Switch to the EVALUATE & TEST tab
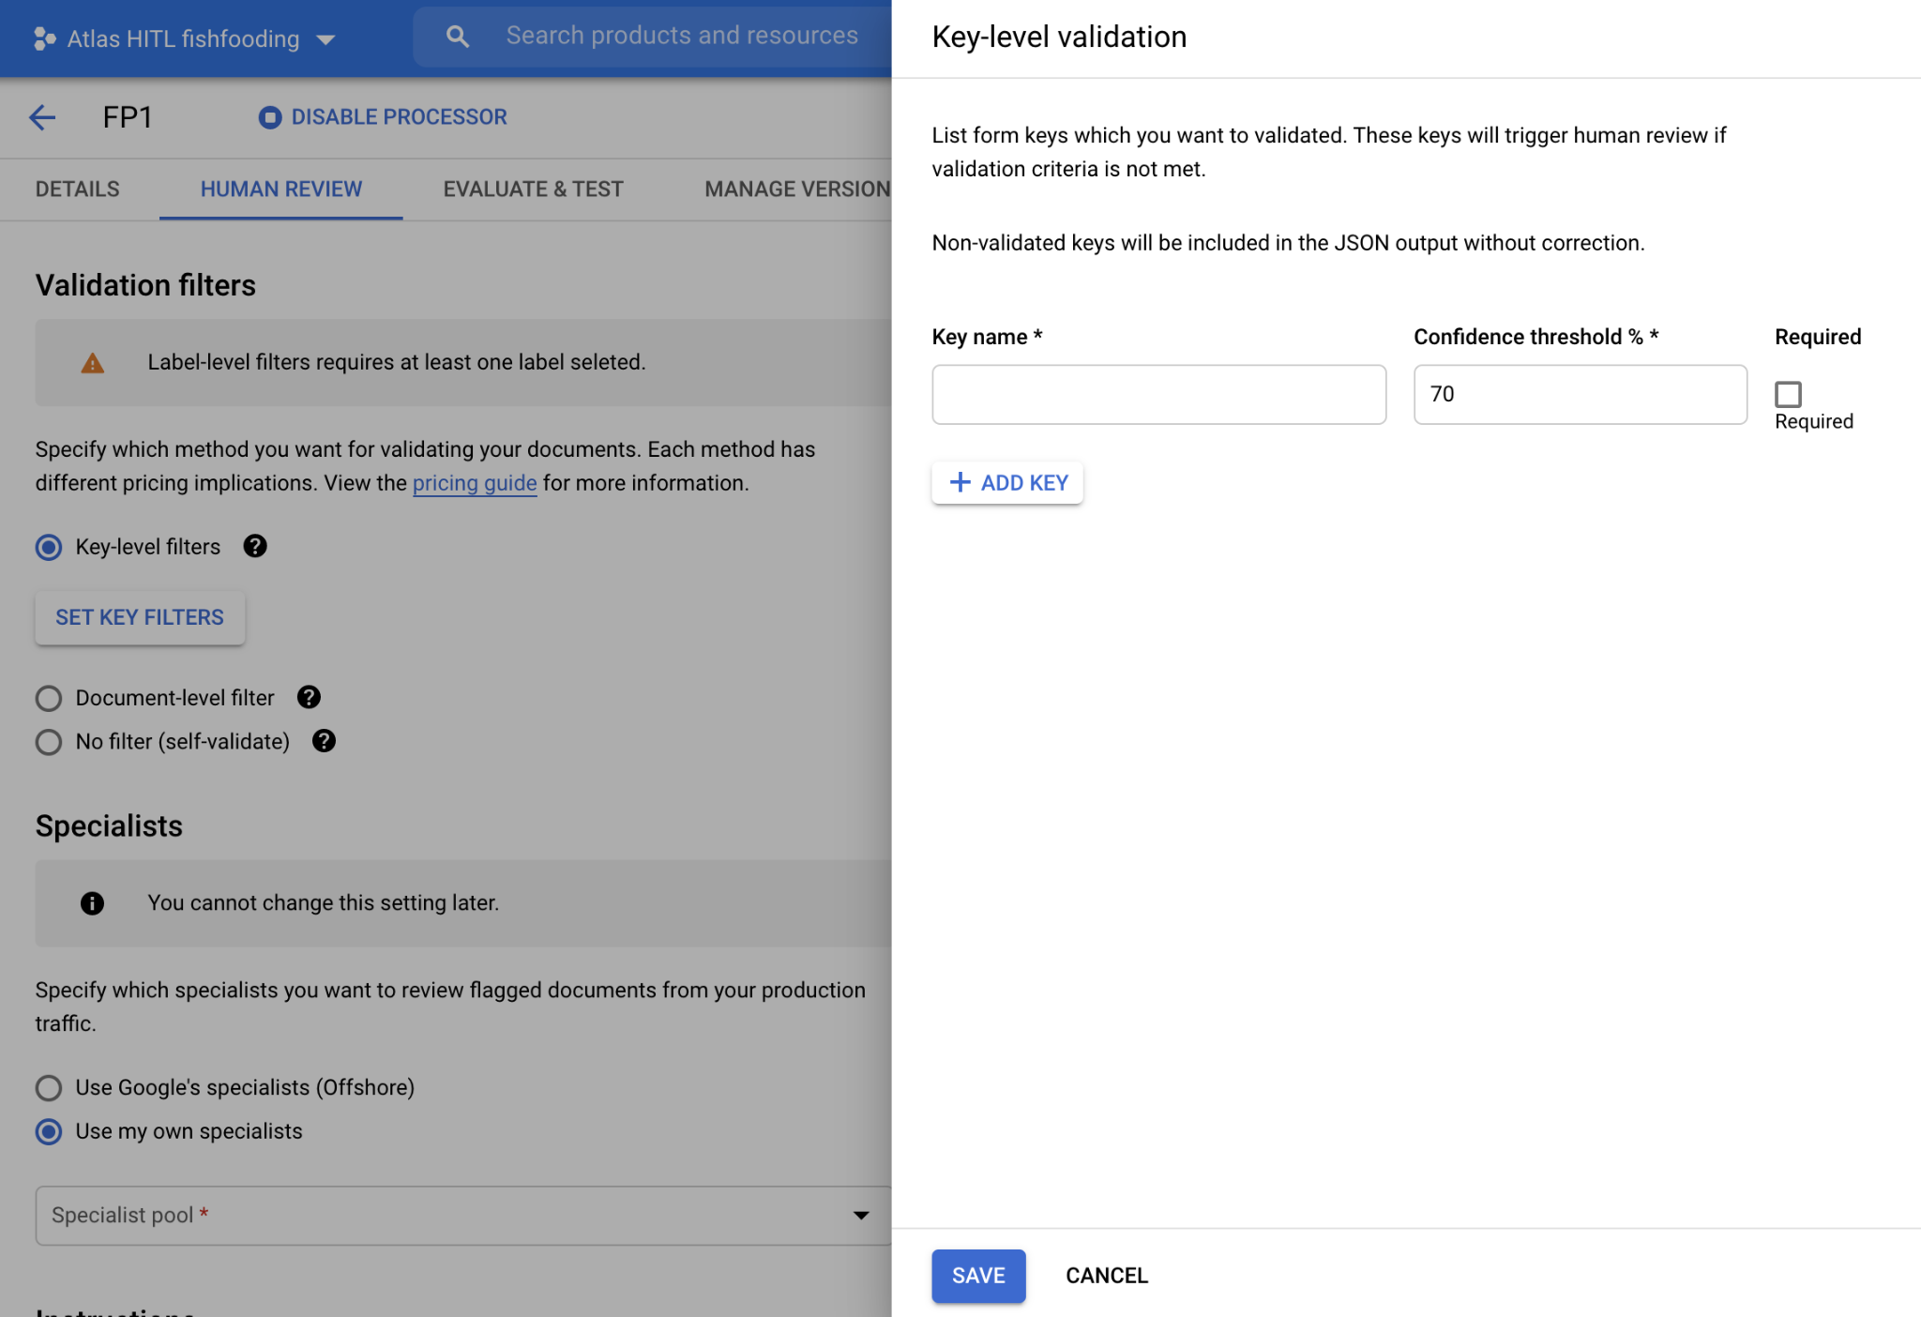 pos(531,189)
